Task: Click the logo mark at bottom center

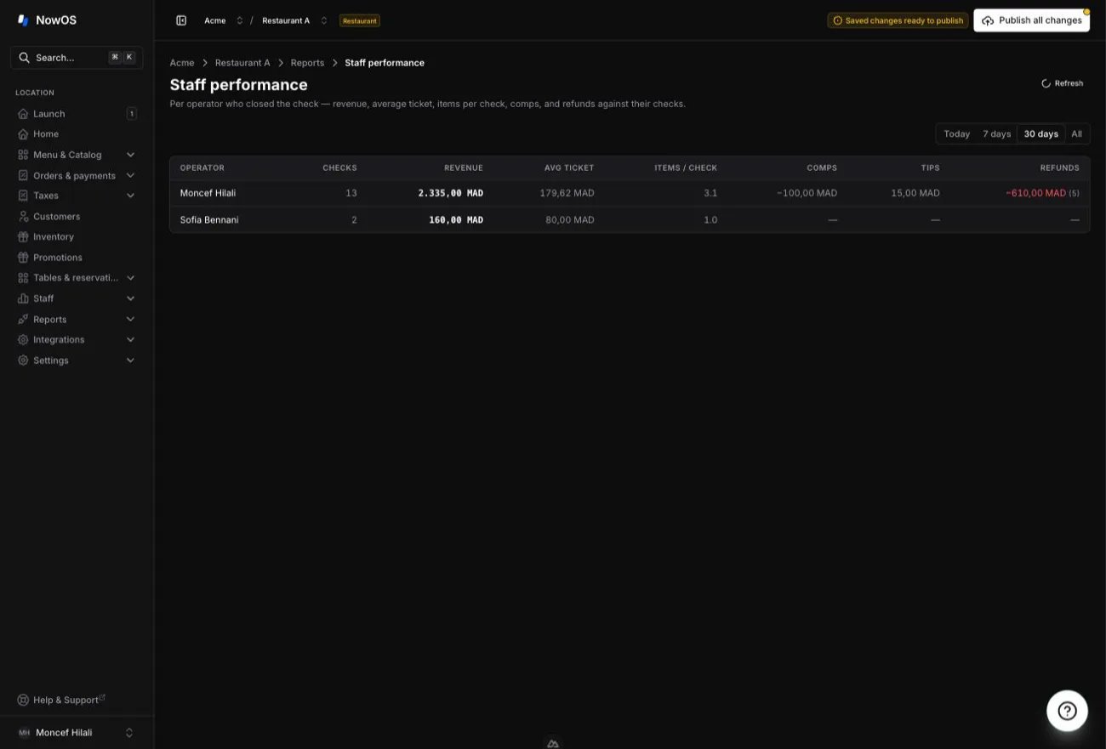Action: pyautogui.click(x=553, y=743)
